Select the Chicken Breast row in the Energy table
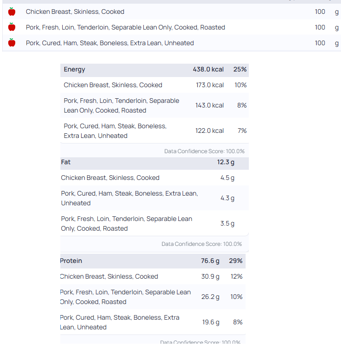 click(113, 85)
